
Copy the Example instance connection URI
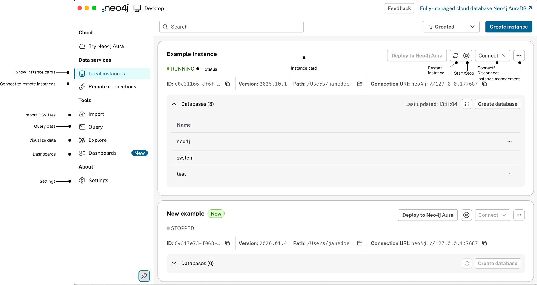point(485,84)
